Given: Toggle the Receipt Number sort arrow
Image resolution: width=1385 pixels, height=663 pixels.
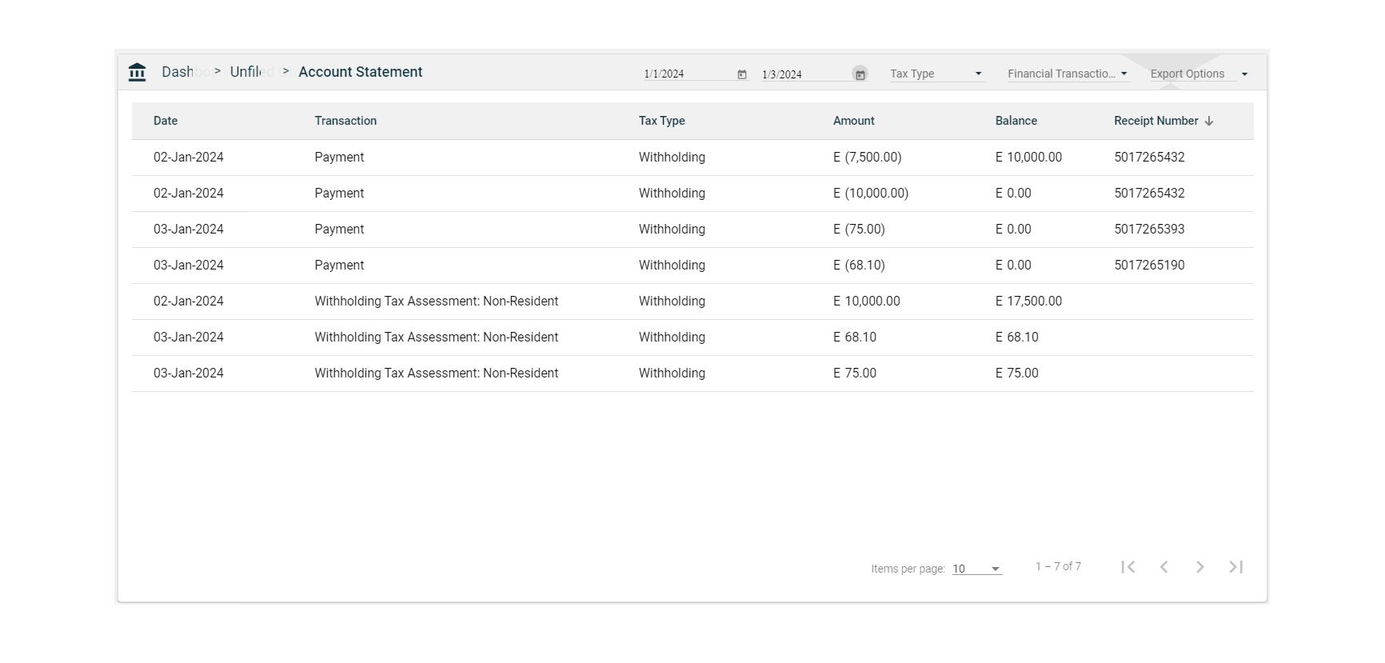Looking at the screenshot, I should point(1208,121).
